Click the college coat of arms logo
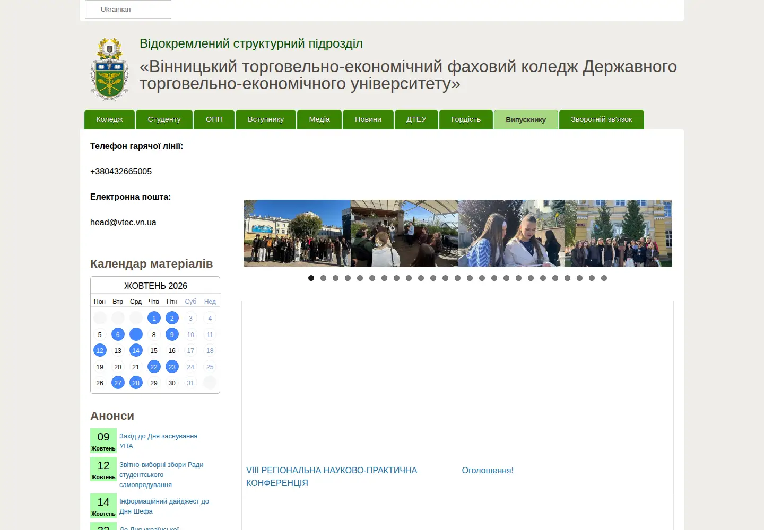 (110, 69)
